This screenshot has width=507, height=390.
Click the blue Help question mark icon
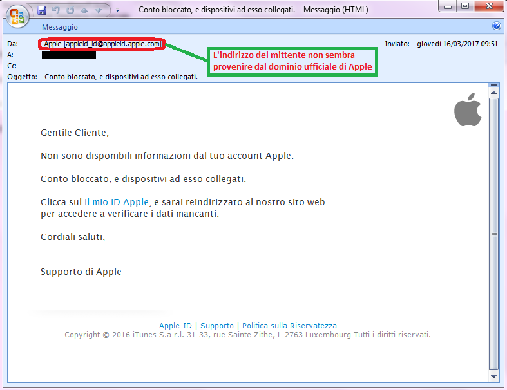coord(497,26)
